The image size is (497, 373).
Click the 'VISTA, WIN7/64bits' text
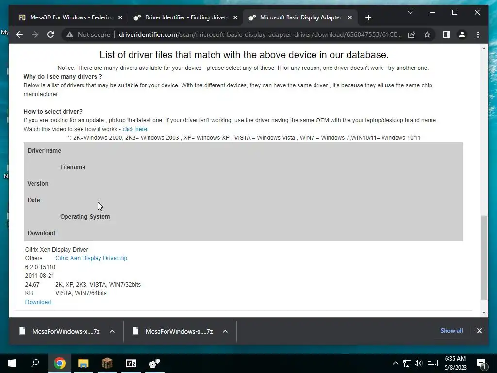[81, 293]
